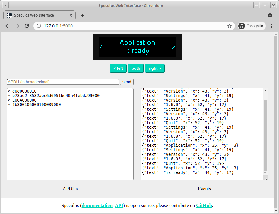Click the send button next to the APDU field
The height and width of the screenshot is (214, 279).
[x=127, y=82]
